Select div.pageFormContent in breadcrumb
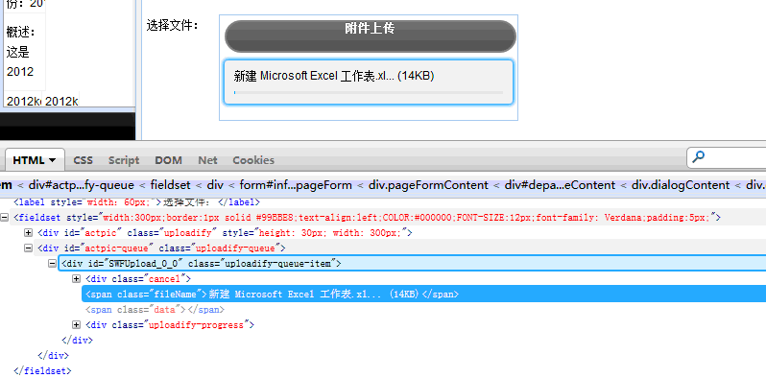 click(x=428, y=185)
